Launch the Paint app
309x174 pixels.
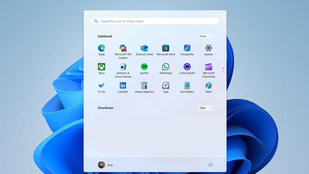coord(209,86)
